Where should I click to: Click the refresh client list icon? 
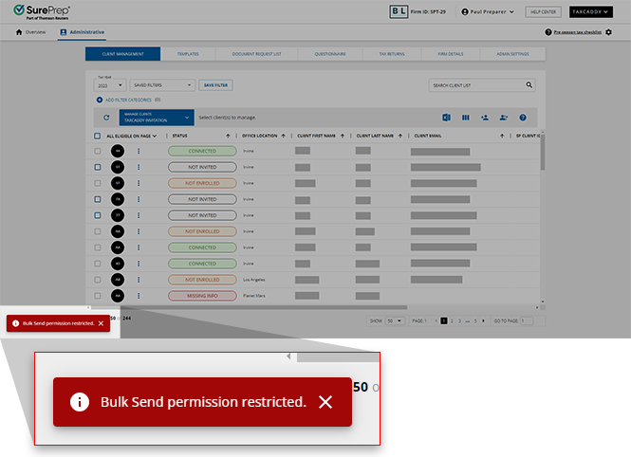[106, 118]
